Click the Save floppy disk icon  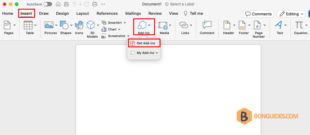66,4
